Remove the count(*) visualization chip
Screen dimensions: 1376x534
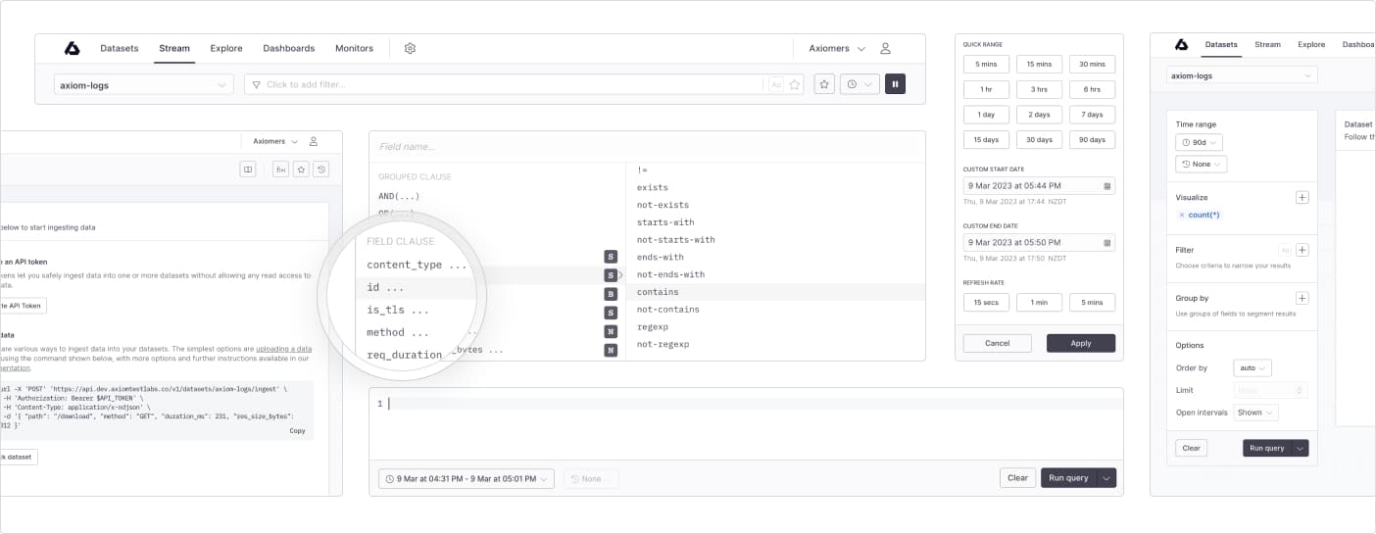(x=1181, y=215)
